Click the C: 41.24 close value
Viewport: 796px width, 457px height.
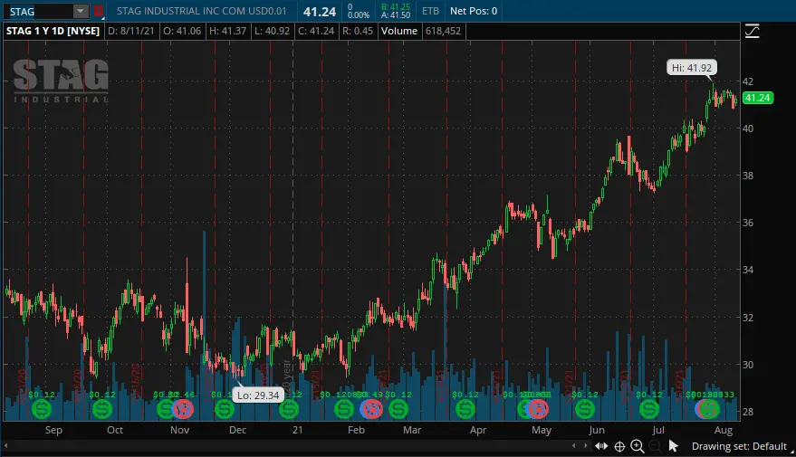click(316, 31)
